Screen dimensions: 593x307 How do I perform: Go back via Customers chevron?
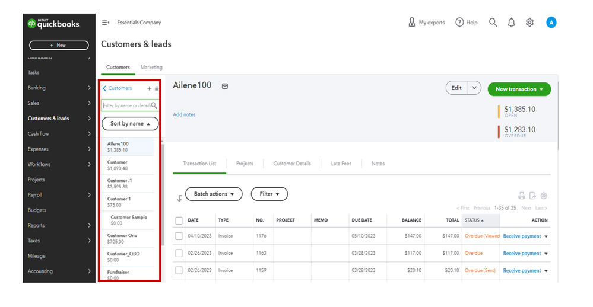(104, 88)
